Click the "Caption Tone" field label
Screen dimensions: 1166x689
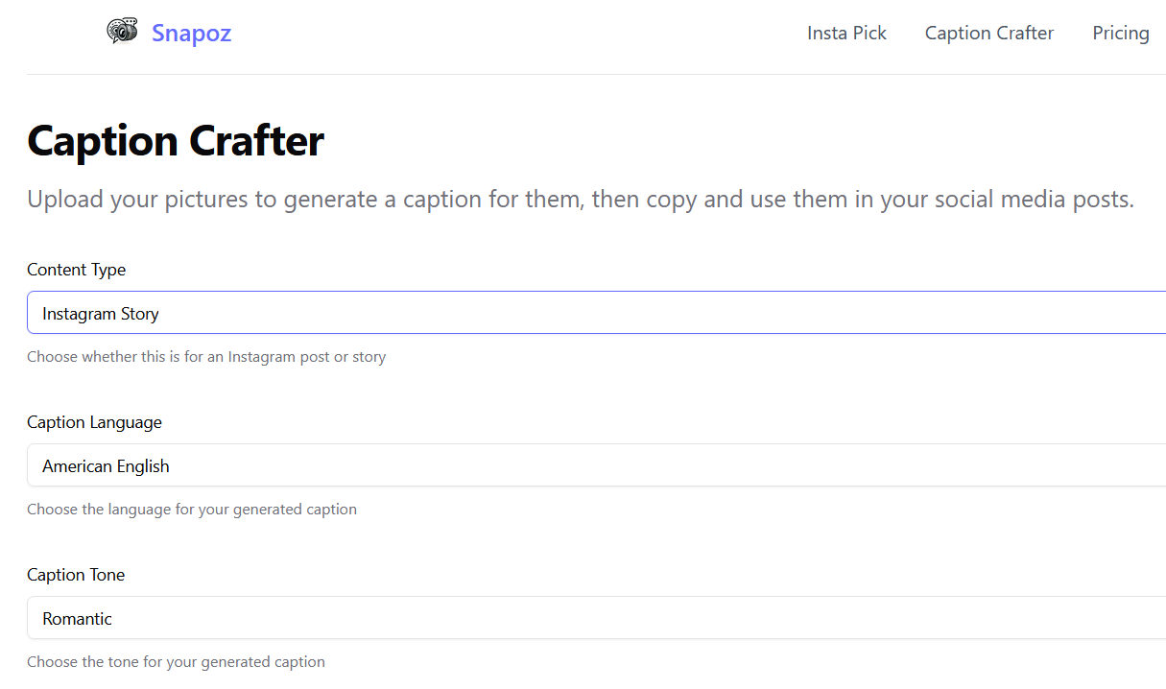coord(76,575)
